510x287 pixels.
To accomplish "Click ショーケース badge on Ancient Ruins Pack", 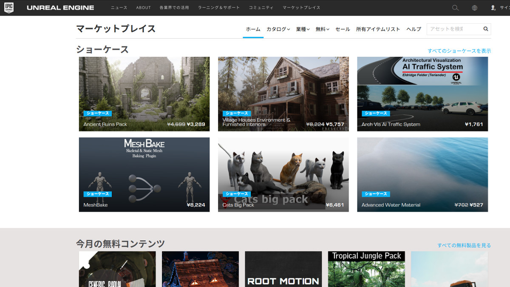I will click(x=98, y=114).
